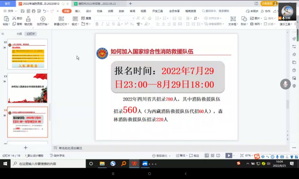Viewport: 299px width, 179px height.
Task: Start slideshow from status bar play button
Action: pos(229,155)
